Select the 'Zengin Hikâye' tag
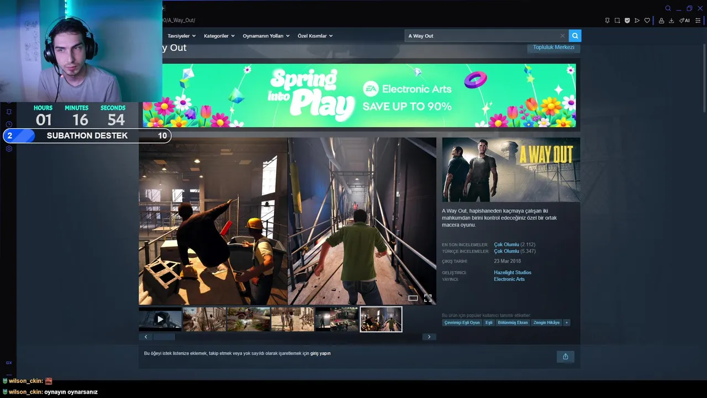 click(x=546, y=322)
